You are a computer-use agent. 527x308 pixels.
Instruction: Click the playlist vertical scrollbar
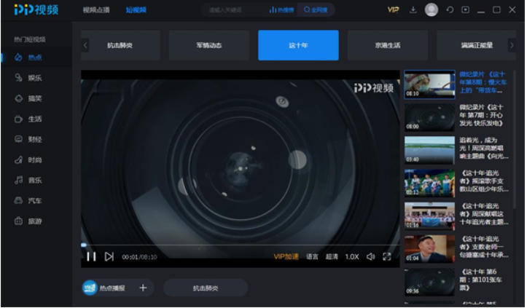point(514,139)
